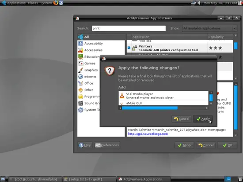
Task: Click Cancel in the Apply changes dialog
Action: tap(182, 119)
